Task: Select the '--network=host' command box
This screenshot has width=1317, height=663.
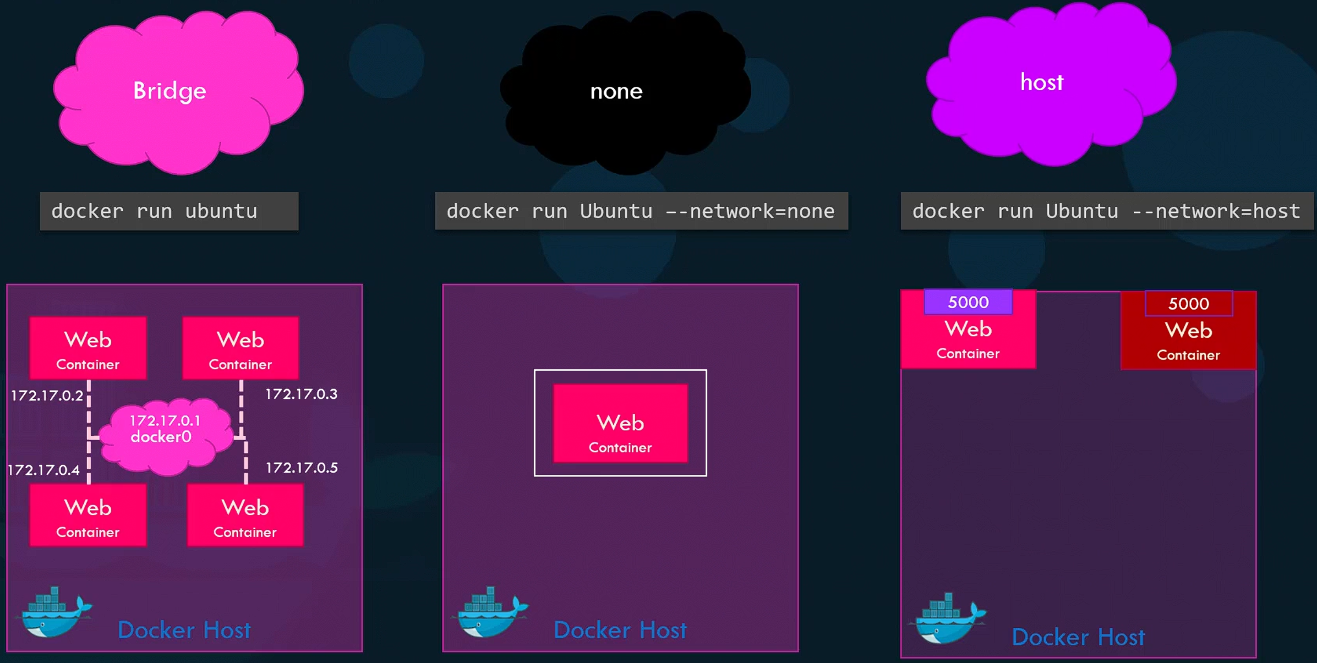Action: point(1106,211)
